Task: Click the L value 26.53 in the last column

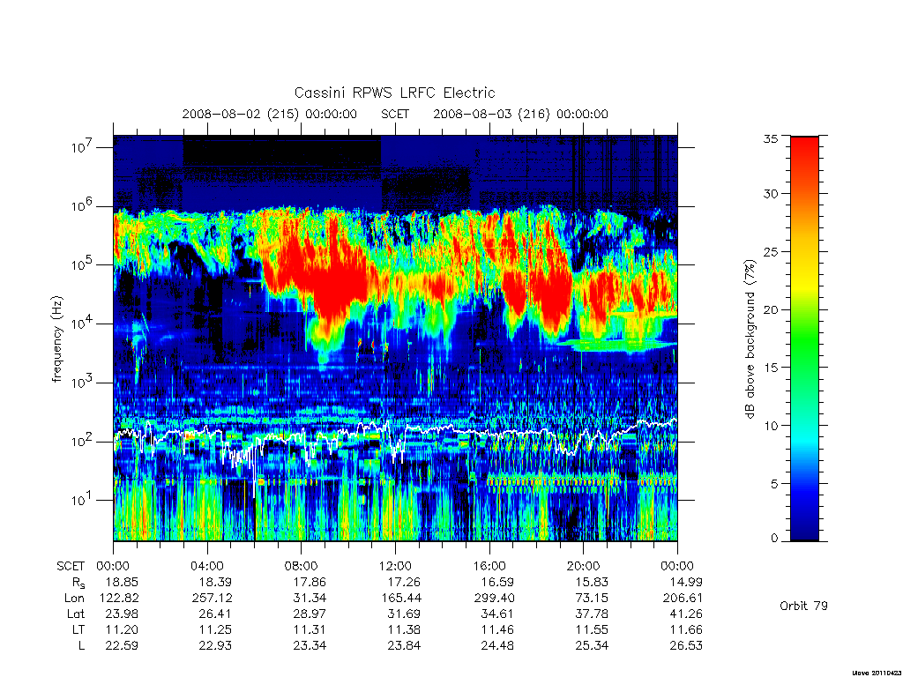Action: 685,645
